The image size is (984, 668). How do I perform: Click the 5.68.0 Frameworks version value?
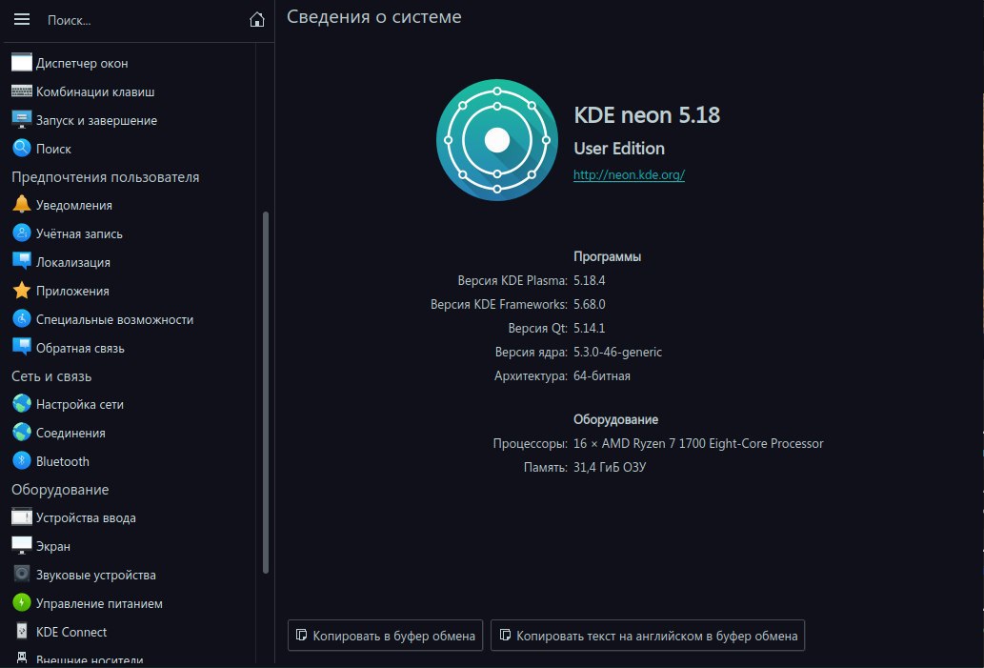pyautogui.click(x=590, y=305)
